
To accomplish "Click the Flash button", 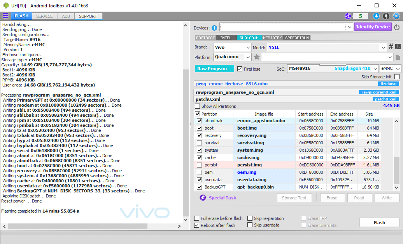I will click(x=379, y=223).
